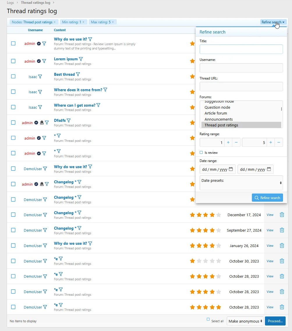This screenshot has height=331, width=292.
Task: Open calendar picker in first date range field
Action: pyautogui.click(x=231, y=169)
